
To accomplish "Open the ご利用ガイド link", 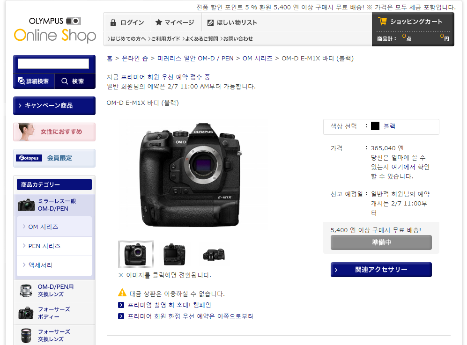I will pyautogui.click(x=164, y=39).
